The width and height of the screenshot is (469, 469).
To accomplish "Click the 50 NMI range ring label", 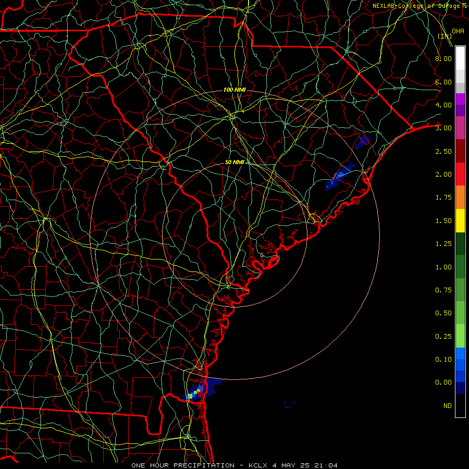I will [235, 162].
